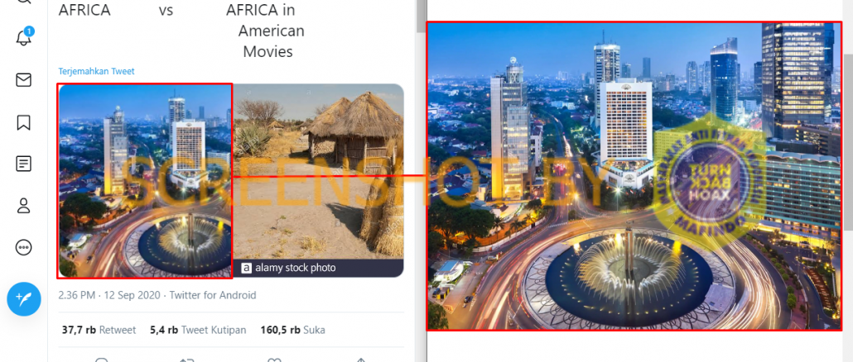This screenshot has width=853, height=362.
Task: Click the Terjemahkan Tweet link
Action: [96, 71]
